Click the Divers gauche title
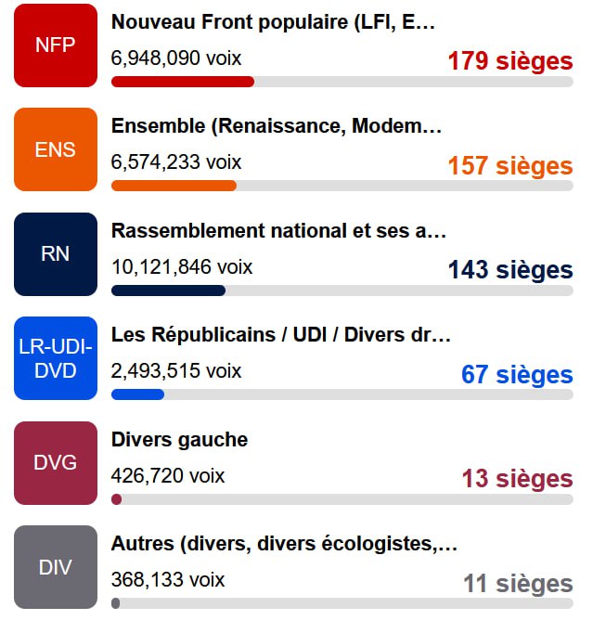This screenshot has width=593, height=620. tap(179, 440)
